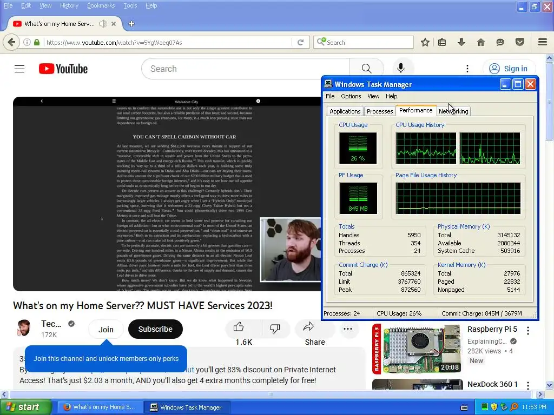The image size is (554, 415).
Task: Open options for NexDock 360 video
Action: point(528,385)
